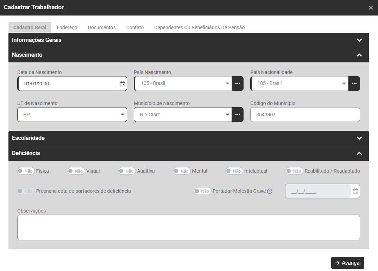This screenshot has width=378, height=271.
Task: Open the Município de Nascimento dropdown
Action: [183, 115]
